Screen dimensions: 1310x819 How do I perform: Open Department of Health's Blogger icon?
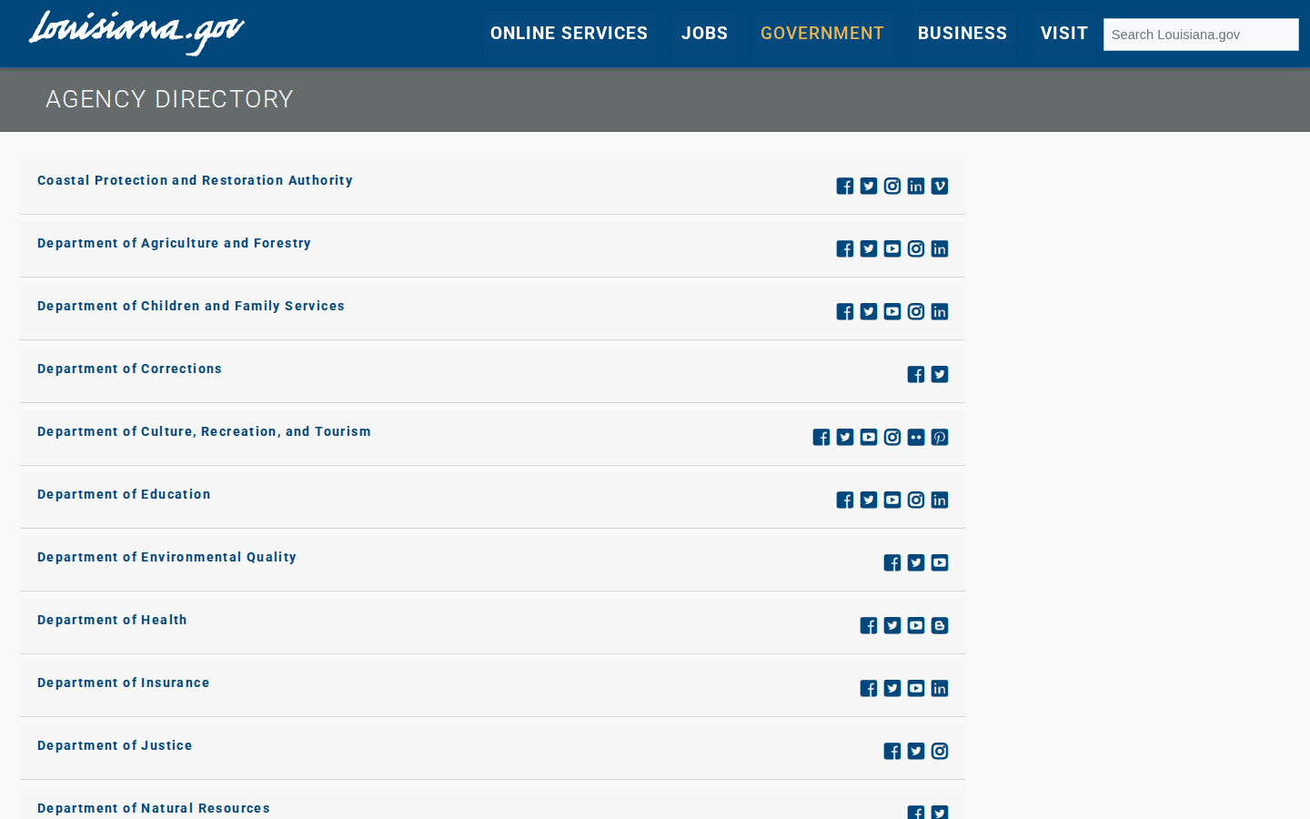pyautogui.click(x=940, y=626)
